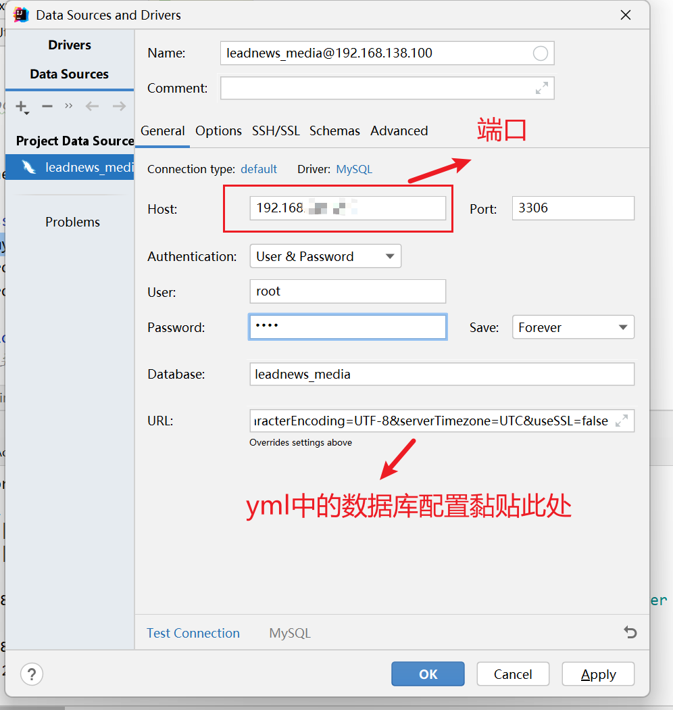
Task: Click the add data source plus icon
Action: pos(22,107)
